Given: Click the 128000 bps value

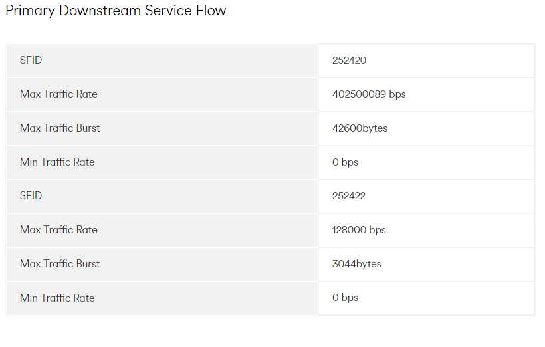Looking at the screenshot, I should click(359, 230).
